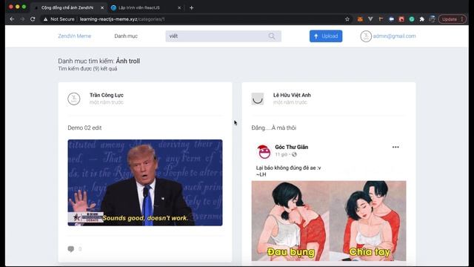The image size is (474, 267).
Task: Click the orange extension icon after star
Action: pyautogui.click(x=360, y=19)
